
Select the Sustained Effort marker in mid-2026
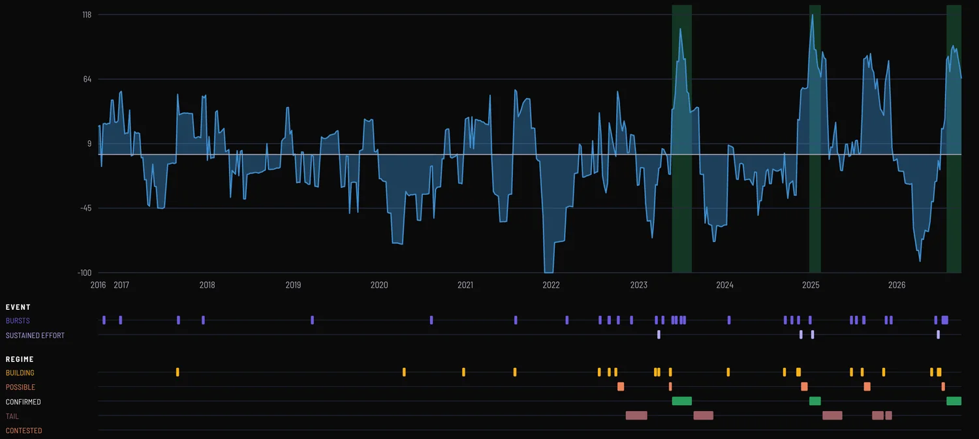pyautogui.click(x=938, y=335)
